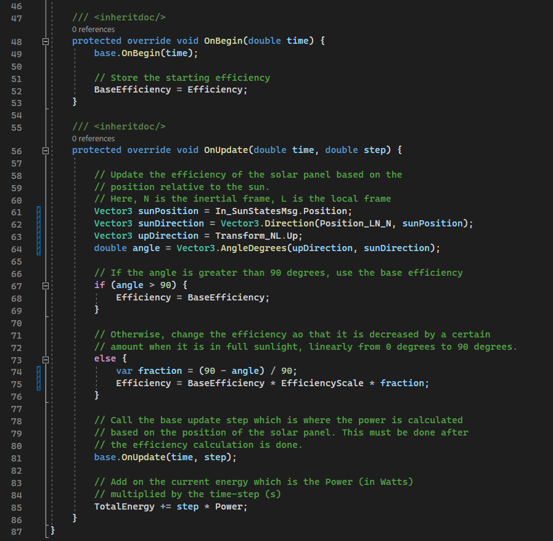This screenshot has width=553, height=541.
Task: Click 'BaseEfficiency = Efficiency;' assignment line
Action: (x=171, y=89)
